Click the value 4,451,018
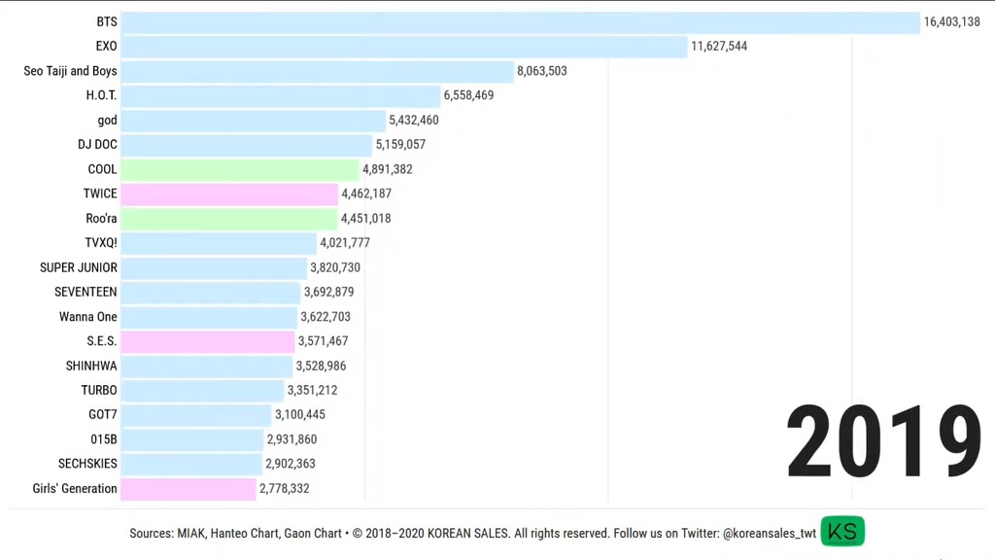This screenshot has width=995, height=560. coord(365,219)
